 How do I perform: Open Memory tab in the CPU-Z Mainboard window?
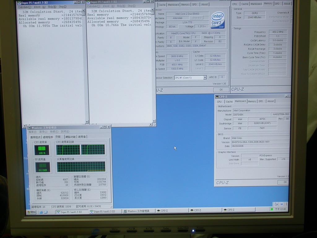tap(252, 101)
